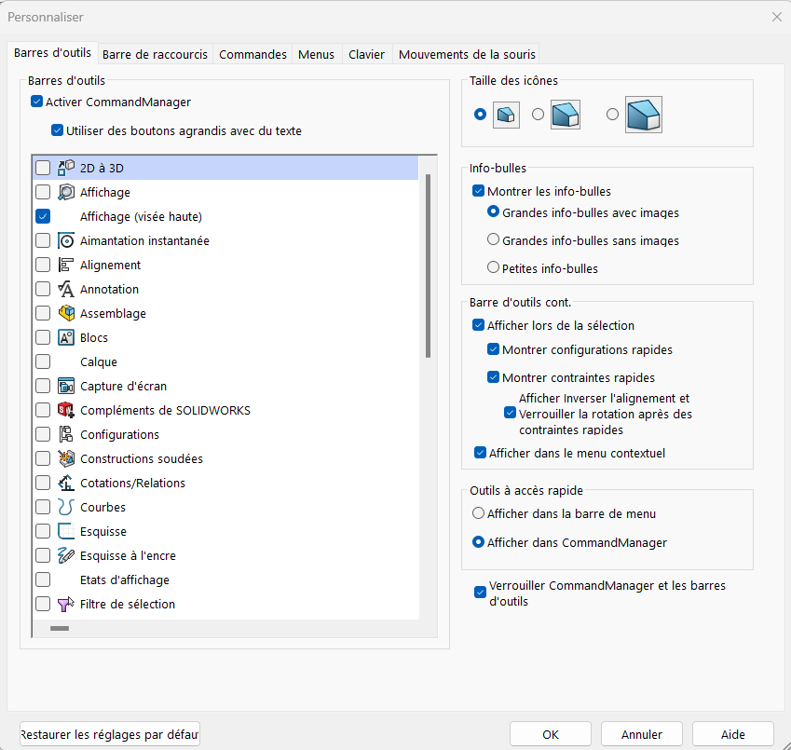Disable the Activer CommandManager checkbox
This screenshot has width=791, height=750.
click(x=36, y=102)
